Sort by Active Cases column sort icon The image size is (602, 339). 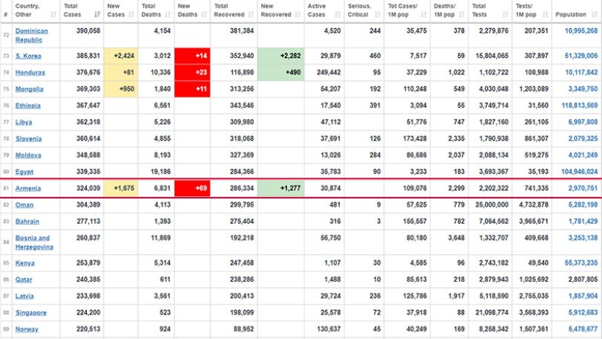click(x=338, y=15)
